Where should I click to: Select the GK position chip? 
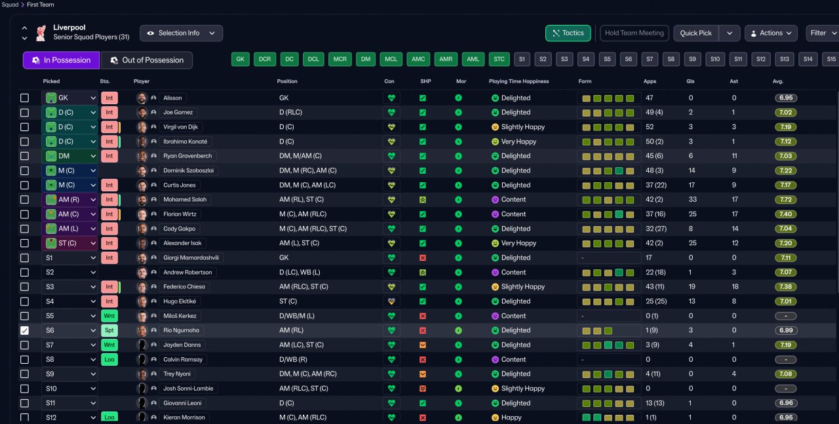click(241, 60)
